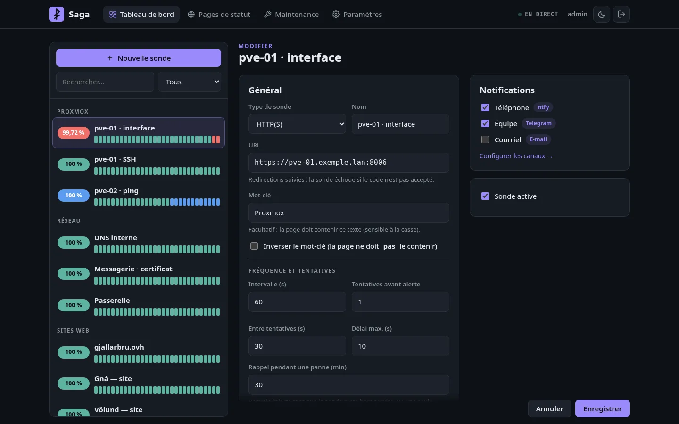
Task: Open Configurer les canaux link
Action: point(516,156)
